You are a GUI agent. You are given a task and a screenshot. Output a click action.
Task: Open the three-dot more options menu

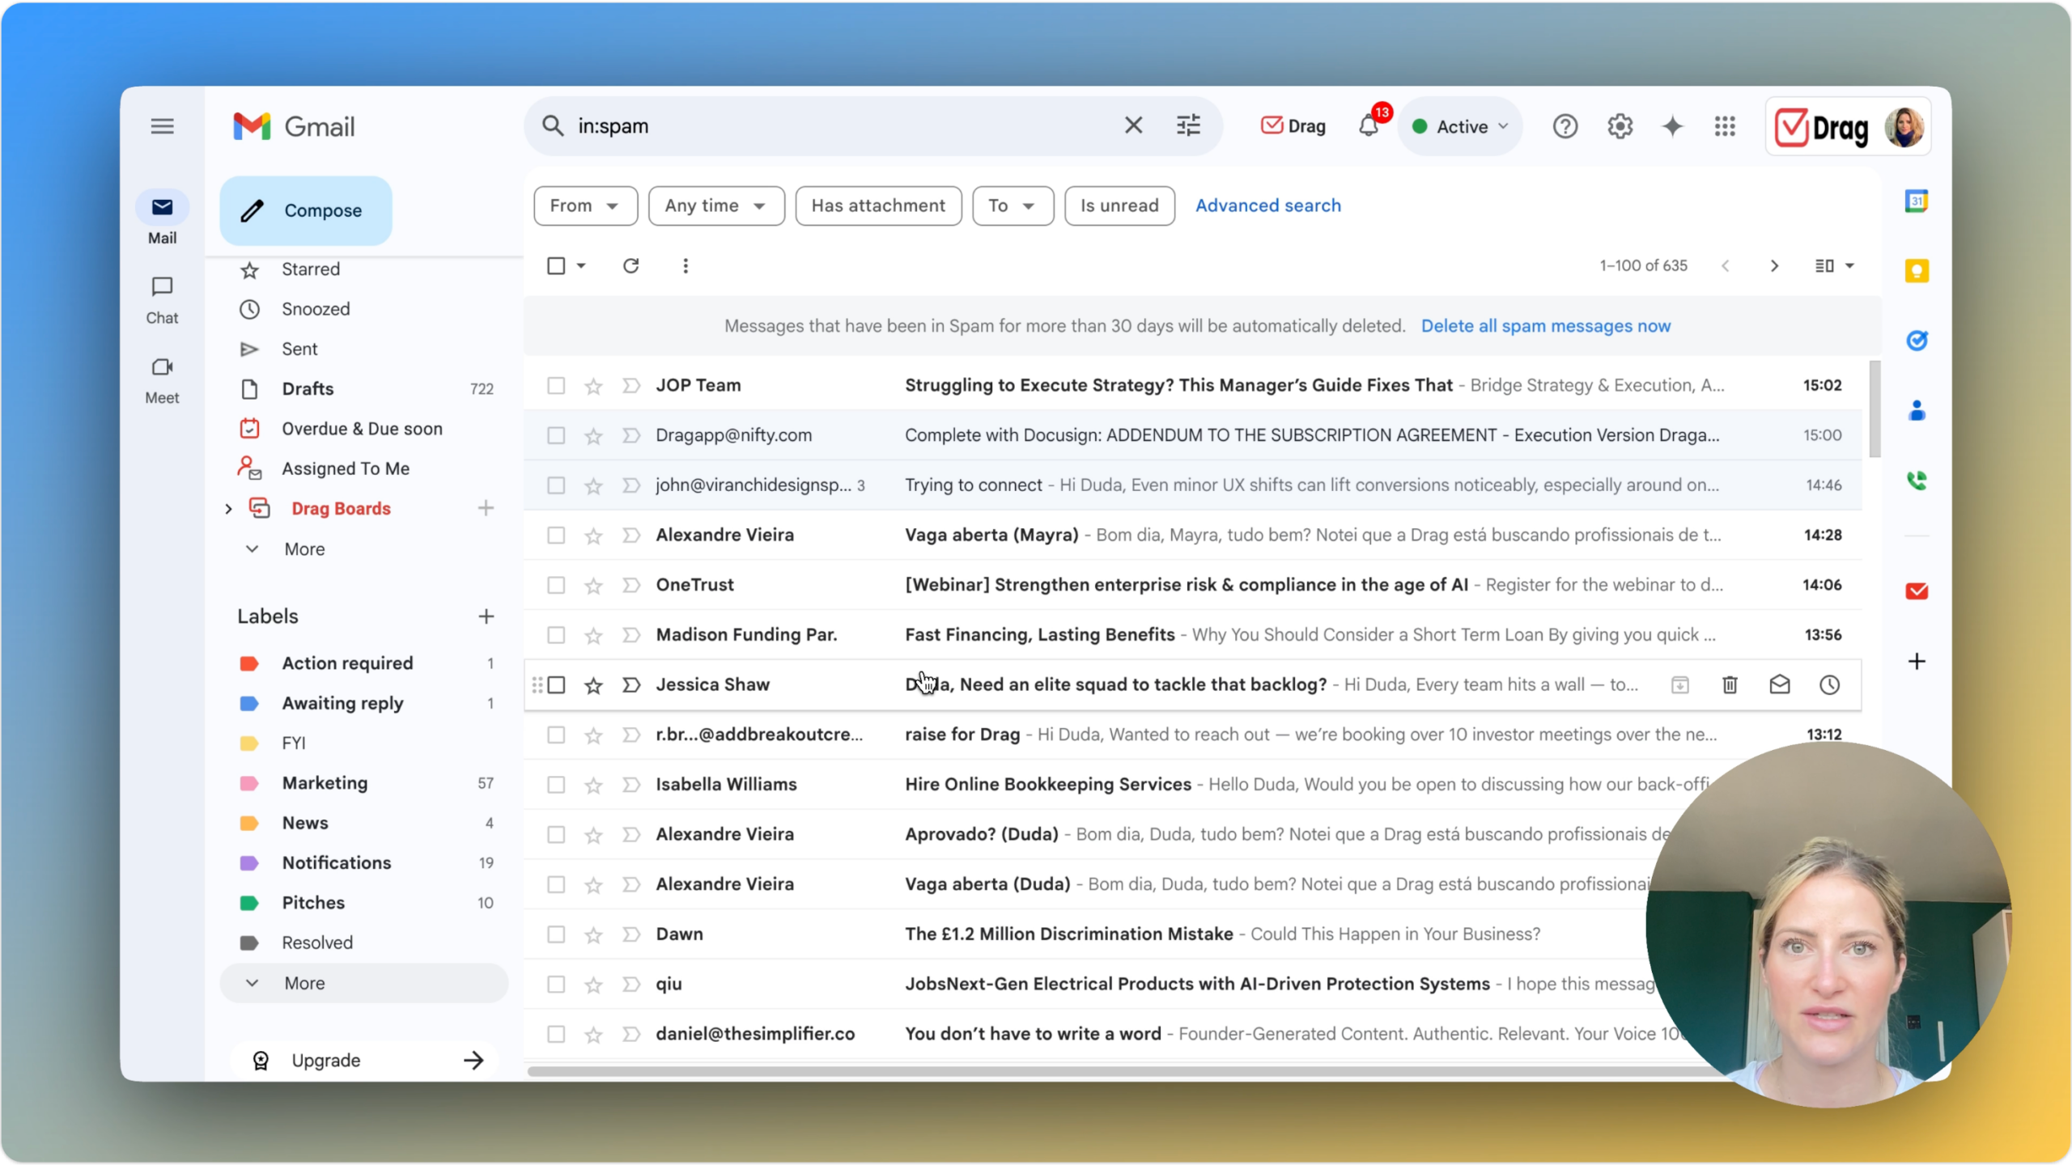pos(685,265)
